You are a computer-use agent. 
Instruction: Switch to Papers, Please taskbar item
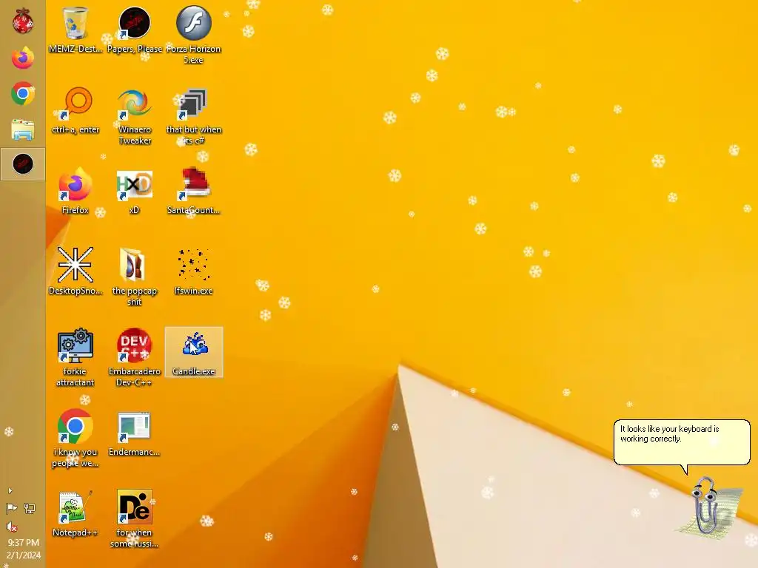click(23, 164)
